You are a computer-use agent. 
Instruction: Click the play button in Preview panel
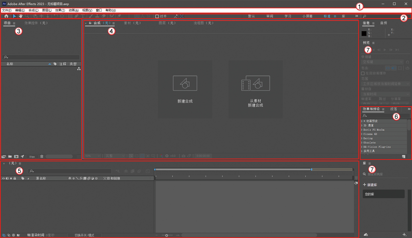(x=385, y=50)
